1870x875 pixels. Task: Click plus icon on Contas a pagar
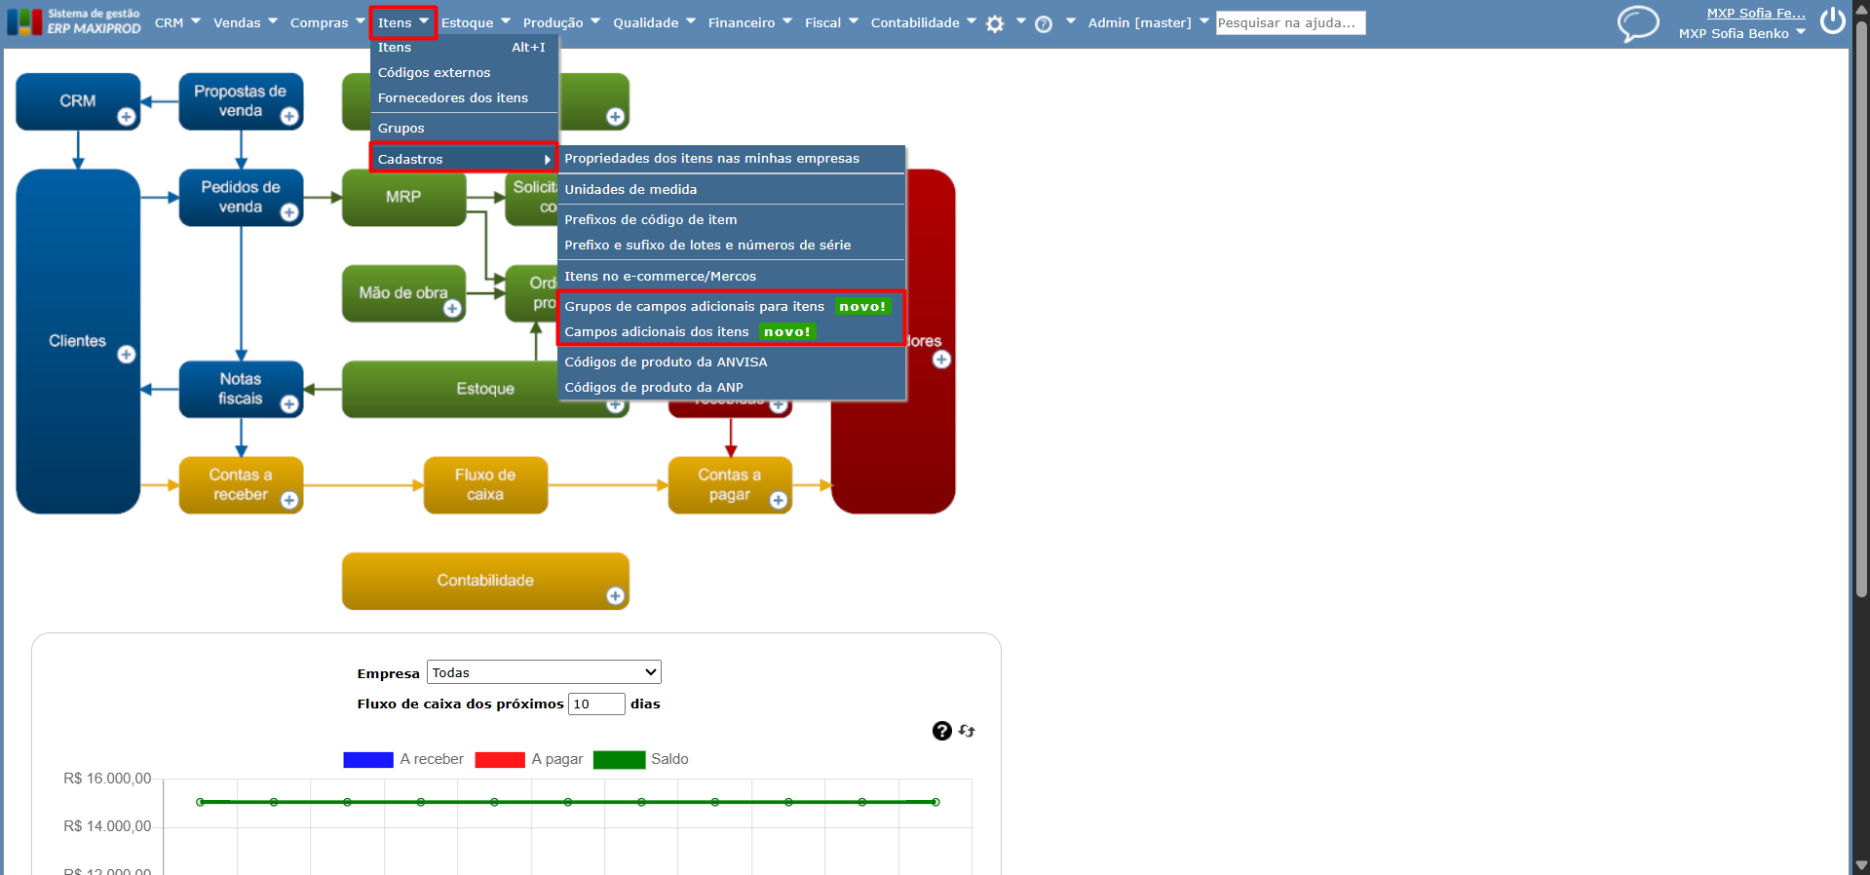[x=779, y=500]
